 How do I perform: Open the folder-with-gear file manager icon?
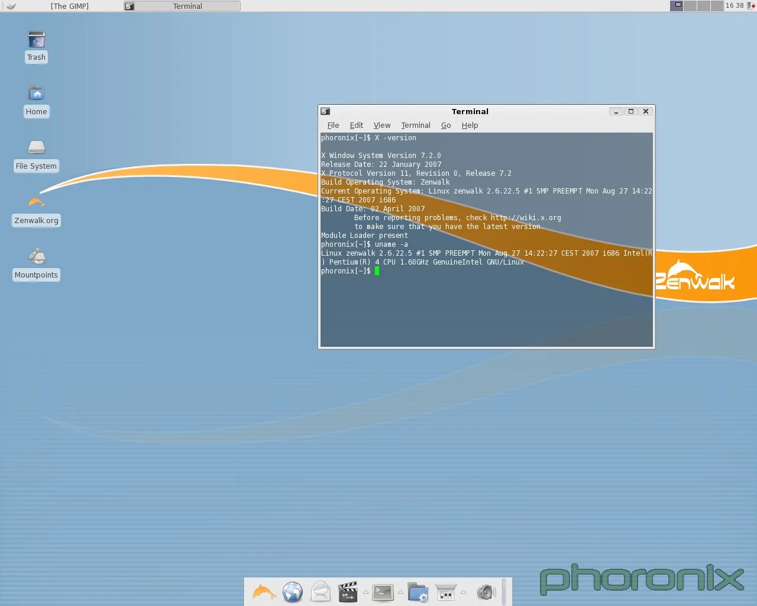coord(418,592)
